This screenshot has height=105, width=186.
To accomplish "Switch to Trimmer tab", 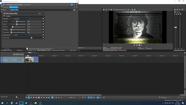I will click(121, 50).
